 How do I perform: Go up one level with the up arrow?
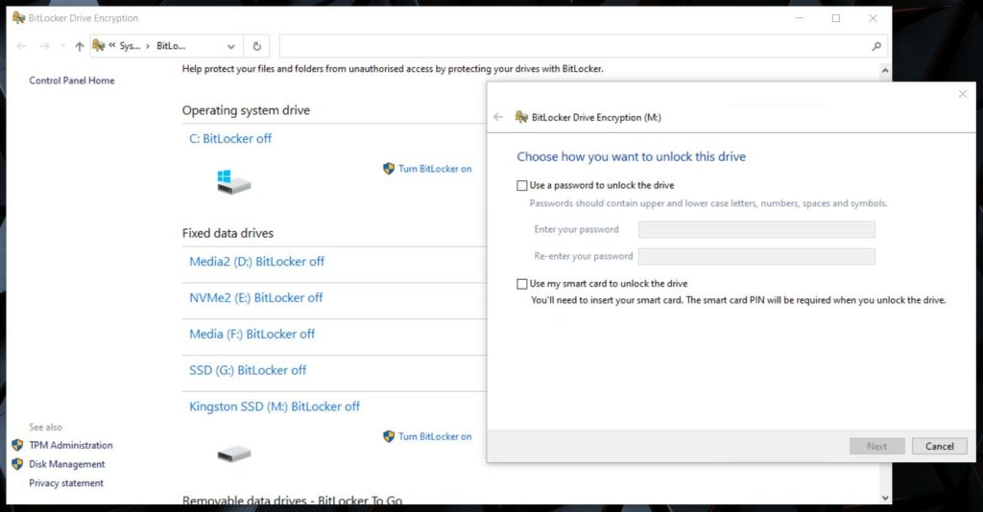79,46
